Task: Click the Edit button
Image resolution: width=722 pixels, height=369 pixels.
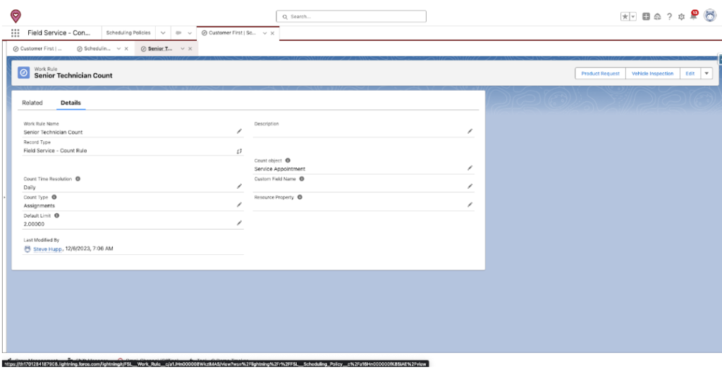Action: coord(690,74)
